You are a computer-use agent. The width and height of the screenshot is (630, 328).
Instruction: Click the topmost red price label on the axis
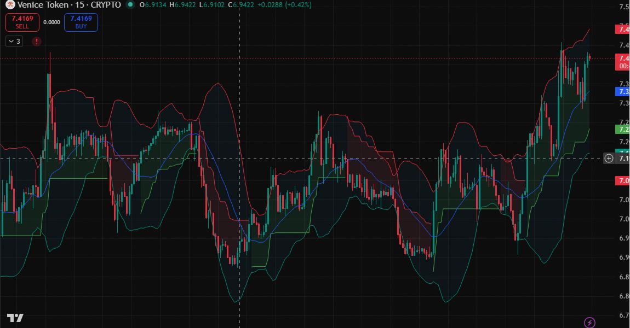click(623, 28)
